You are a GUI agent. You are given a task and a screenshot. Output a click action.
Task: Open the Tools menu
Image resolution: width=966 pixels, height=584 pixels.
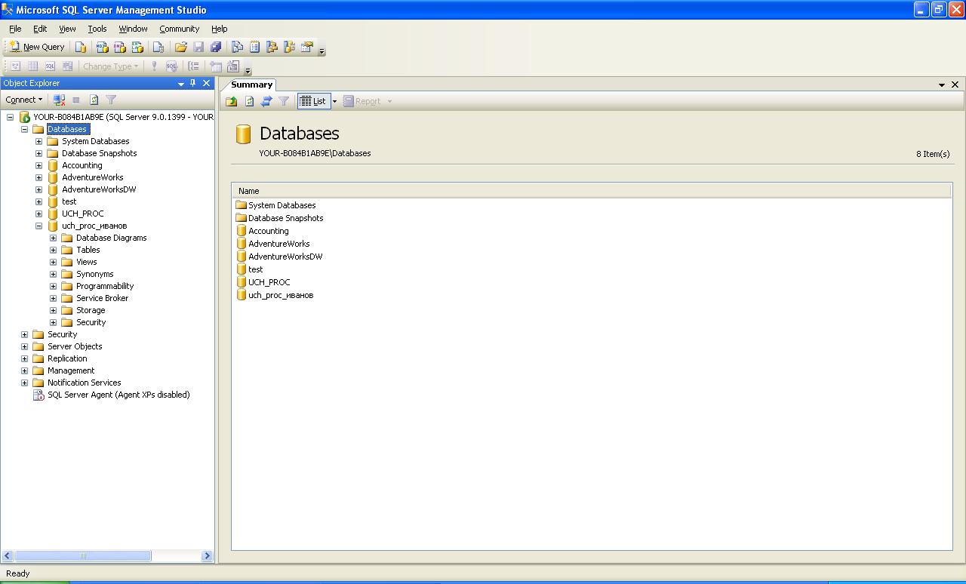97,29
